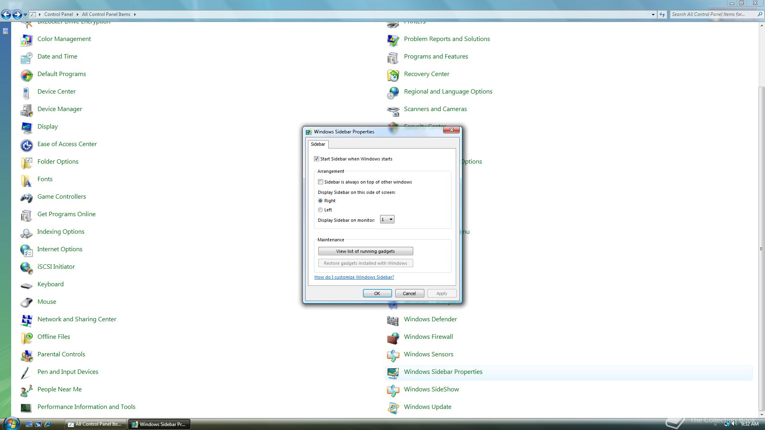Open the Windows Defender icon
Viewport: 765px width, 430px height.
[x=393, y=320]
